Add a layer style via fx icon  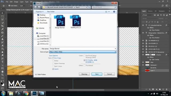[x=150, y=89]
